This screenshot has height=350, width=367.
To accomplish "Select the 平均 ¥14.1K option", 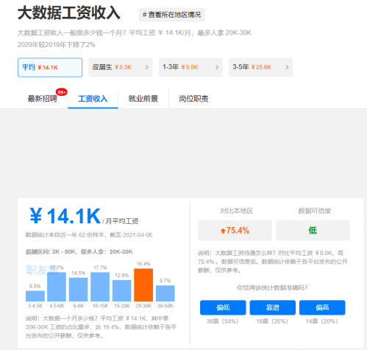I will (50, 67).
